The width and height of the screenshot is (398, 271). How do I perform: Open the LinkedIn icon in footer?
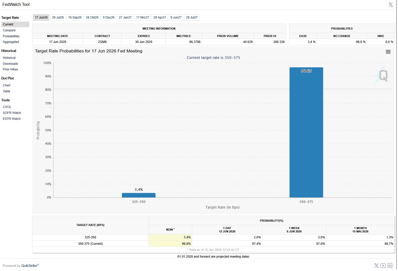click(390, 266)
